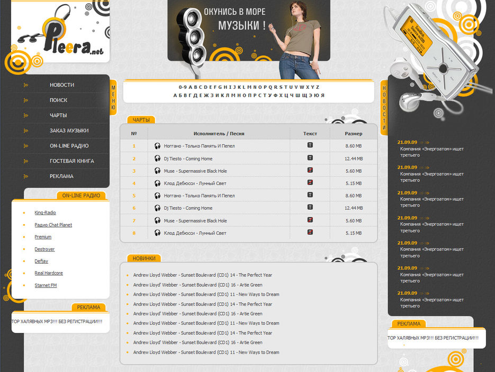Select letter Q in the alphabet bar
The image size is (495, 372).
270,87
